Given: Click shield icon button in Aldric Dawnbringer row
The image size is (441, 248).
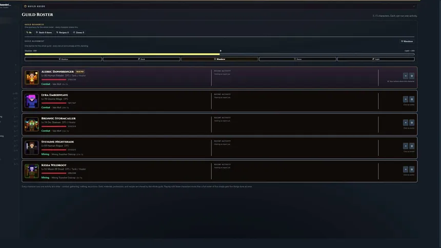Looking at the screenshot, I should tap(412, 76).
